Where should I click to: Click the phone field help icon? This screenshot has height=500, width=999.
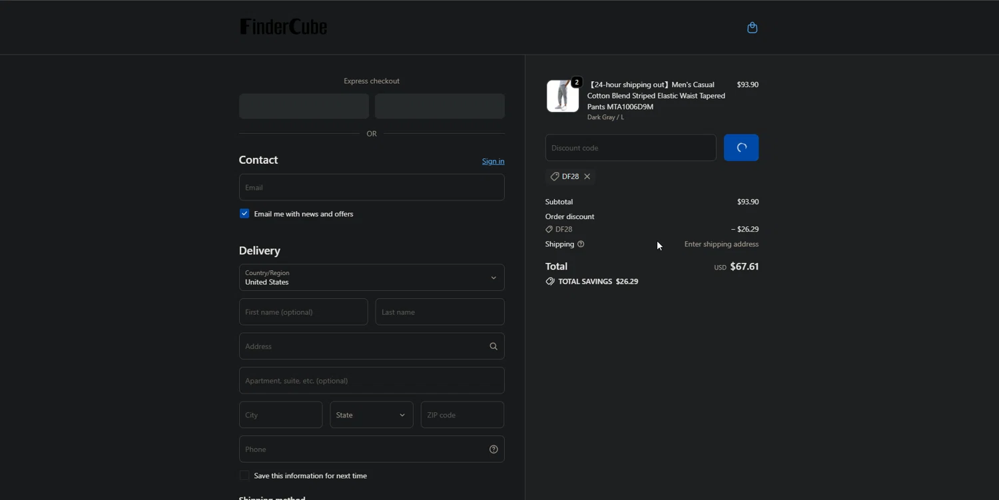pyautogui.click(x=494, y=449)
